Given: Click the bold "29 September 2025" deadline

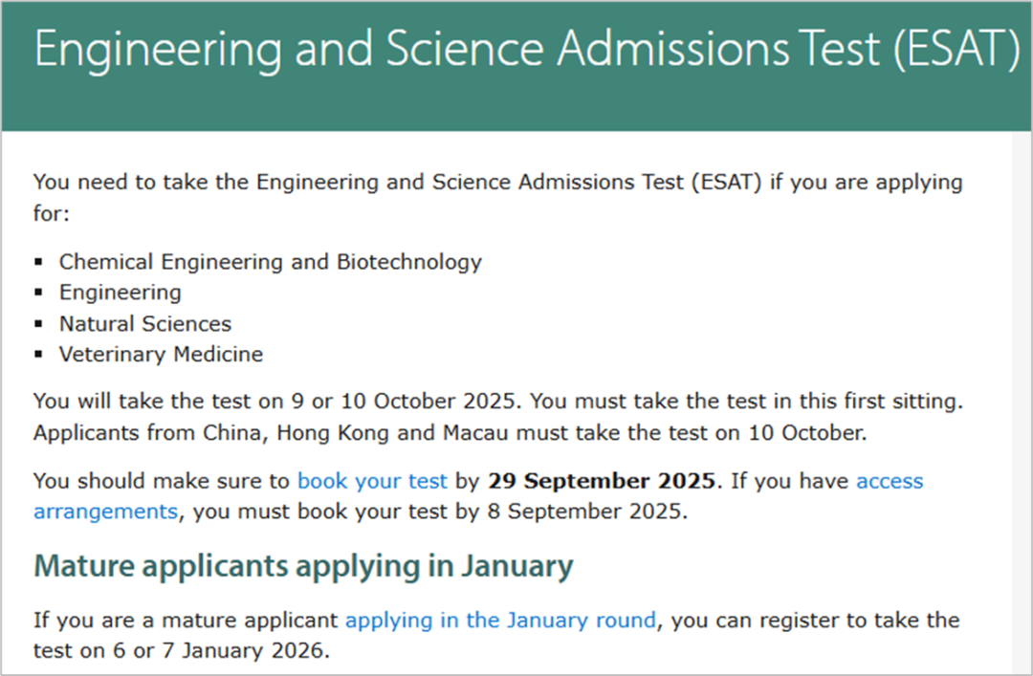Looking at the screenshot, I should [x=601, y=480].
